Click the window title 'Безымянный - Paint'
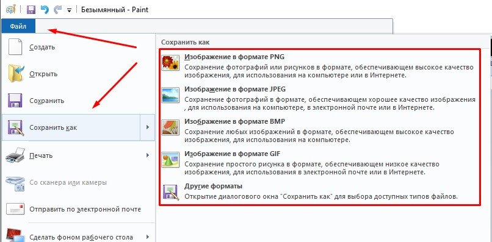Screen dimensions: 492x242 point(115,10)
